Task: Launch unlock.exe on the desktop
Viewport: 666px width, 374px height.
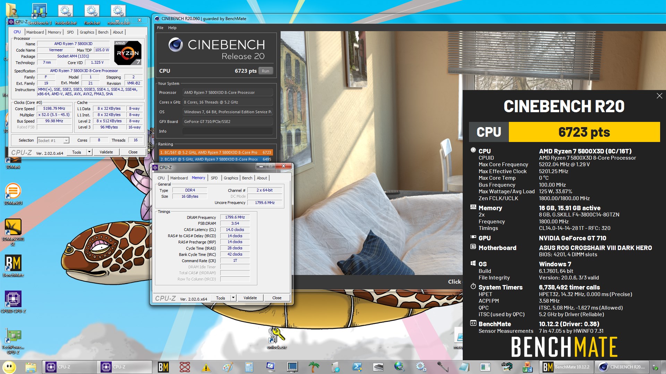Action: (277, 338)
